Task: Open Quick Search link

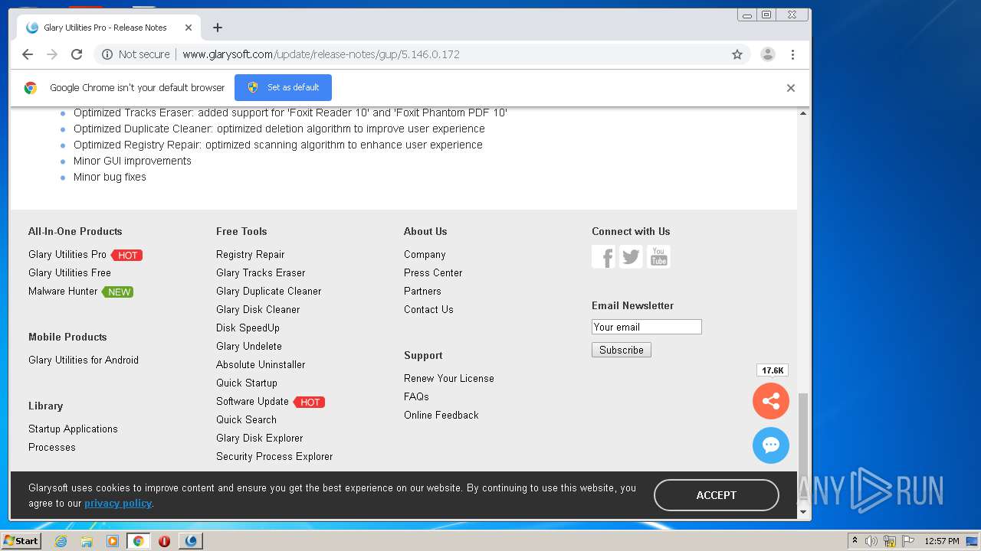Action: click(246, 419)
